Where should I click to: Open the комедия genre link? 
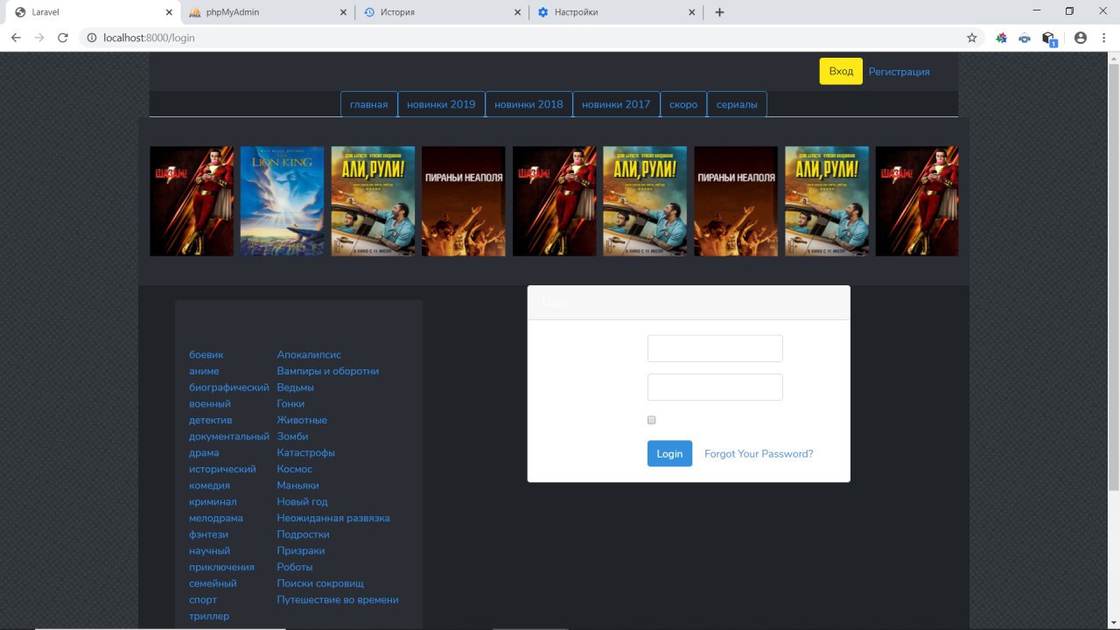point(209,486)
